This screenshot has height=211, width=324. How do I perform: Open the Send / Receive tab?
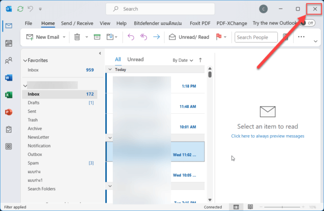tap(77, 23)
